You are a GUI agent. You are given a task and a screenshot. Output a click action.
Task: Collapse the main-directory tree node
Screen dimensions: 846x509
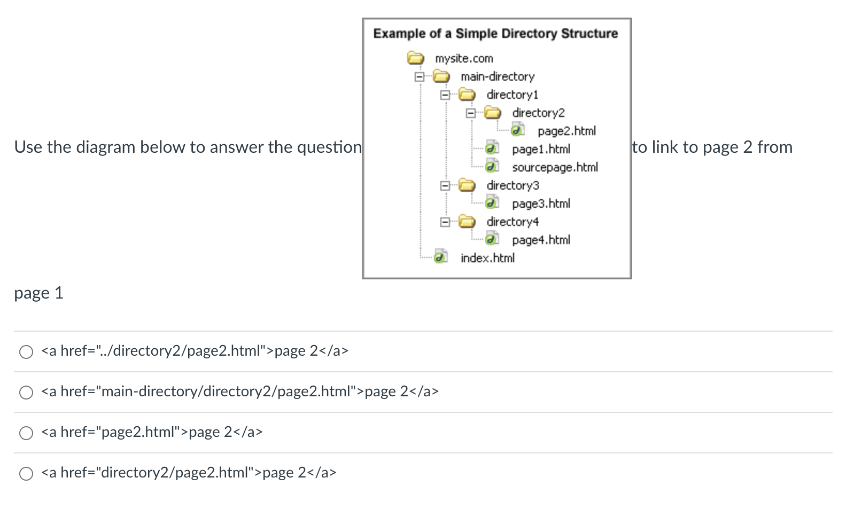coord(419,76)
